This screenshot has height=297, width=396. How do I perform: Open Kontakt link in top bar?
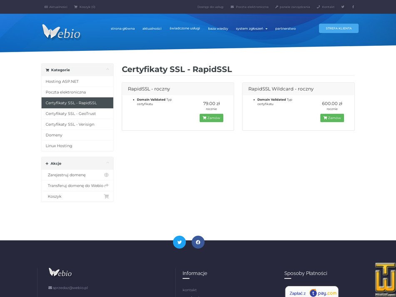(x=326, y=7)
